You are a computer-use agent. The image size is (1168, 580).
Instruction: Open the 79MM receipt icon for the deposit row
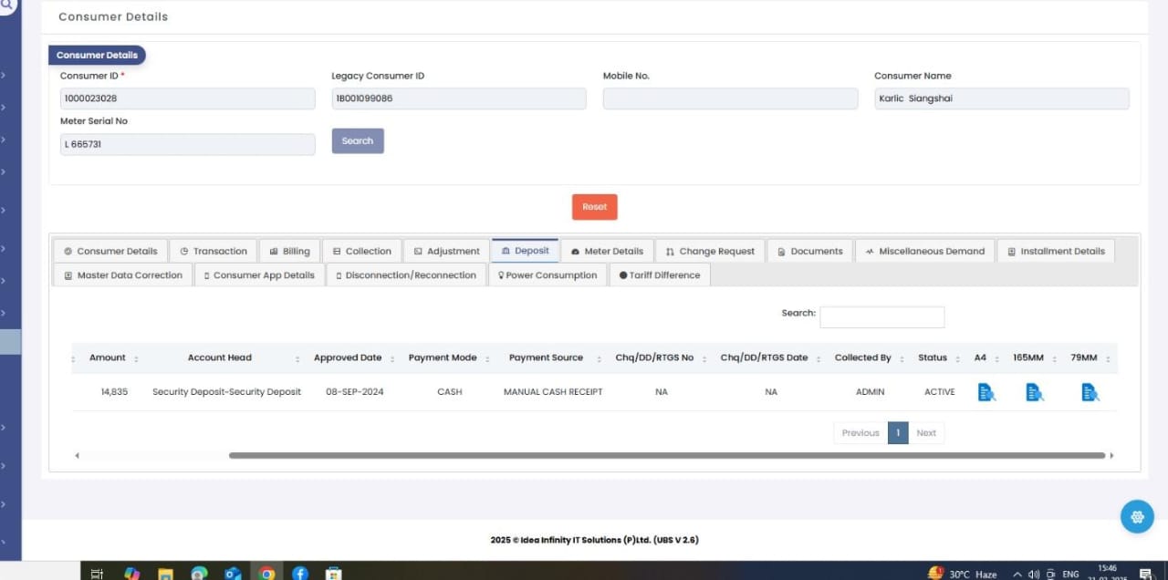coord(1090,392)
